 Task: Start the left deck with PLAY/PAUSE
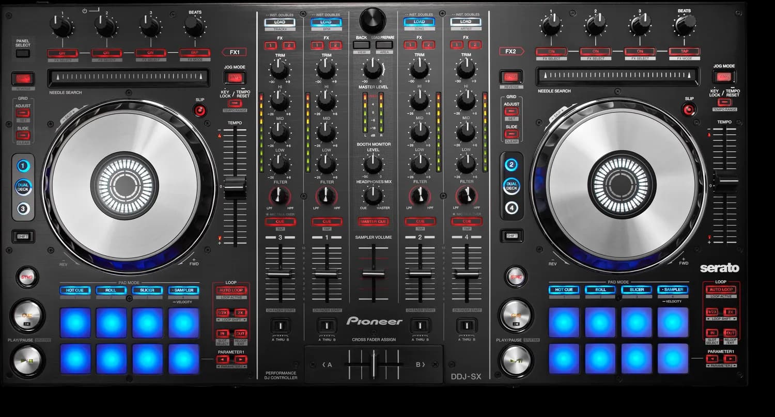pyautogui.click(x=27, y=360)
